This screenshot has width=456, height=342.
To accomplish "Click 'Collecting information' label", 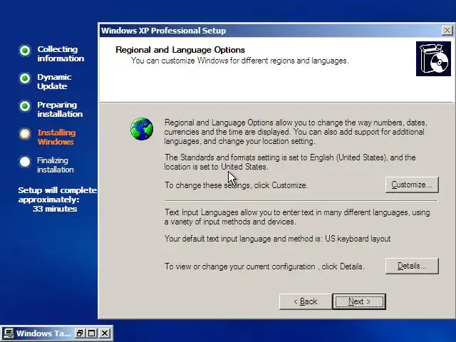I will 61,54.
